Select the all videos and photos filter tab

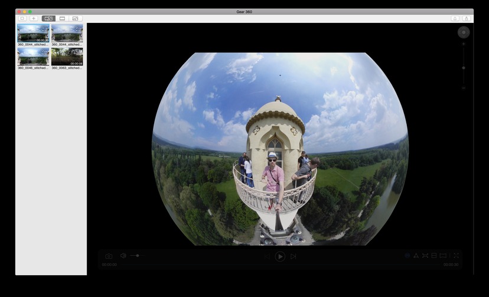[48, 19]
